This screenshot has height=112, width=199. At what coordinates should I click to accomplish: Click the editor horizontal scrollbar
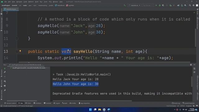[x=104, y=62]
